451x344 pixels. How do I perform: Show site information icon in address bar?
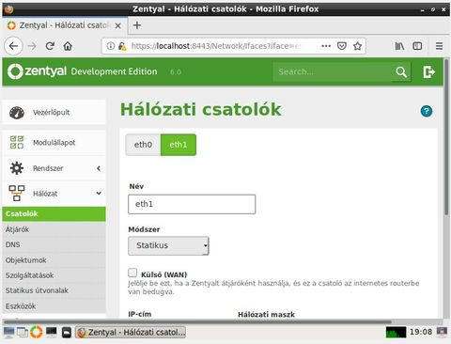click(110, 46)
